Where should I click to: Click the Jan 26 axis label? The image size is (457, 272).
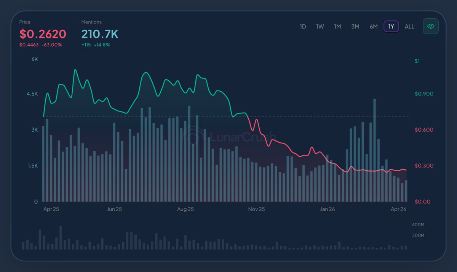coord(328,209)
